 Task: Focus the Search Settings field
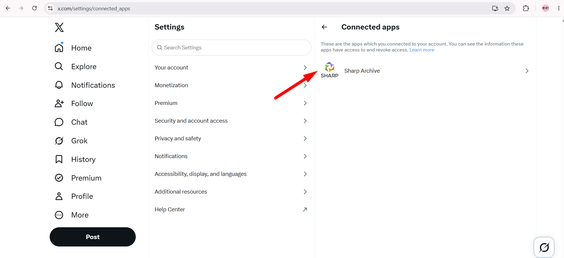[231, 48]
